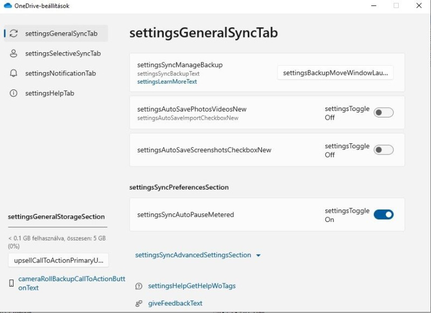This screenshot has width=431, height=313.
Task: Click the sync arrows icon in sidebar
Action: pyautogui.click(x=13, y=33)
